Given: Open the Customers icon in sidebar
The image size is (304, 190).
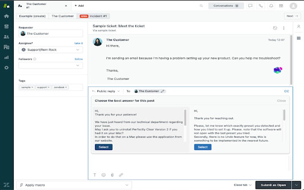Looking at the screenshot, I should [6, 37].
